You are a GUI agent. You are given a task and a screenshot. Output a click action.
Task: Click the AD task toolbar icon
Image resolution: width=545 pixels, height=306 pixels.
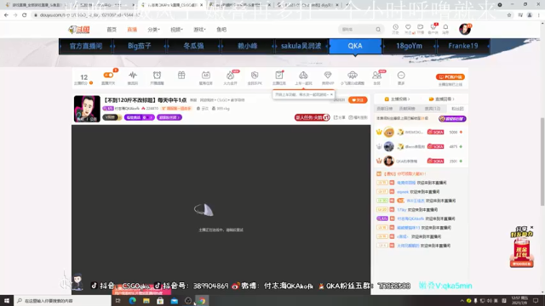[x=206, y=76]
